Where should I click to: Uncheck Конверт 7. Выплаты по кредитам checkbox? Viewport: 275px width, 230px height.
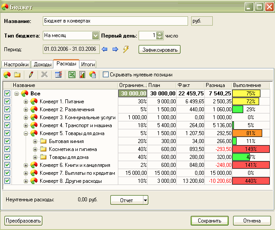(7, 173)
